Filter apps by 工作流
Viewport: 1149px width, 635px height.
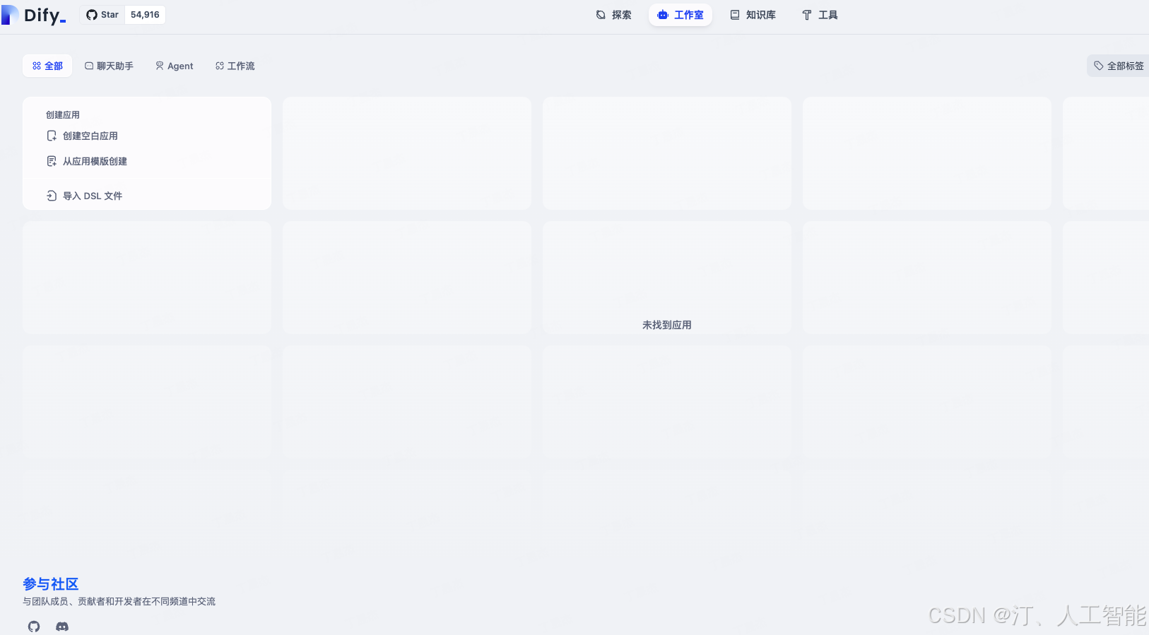point(235,66)
